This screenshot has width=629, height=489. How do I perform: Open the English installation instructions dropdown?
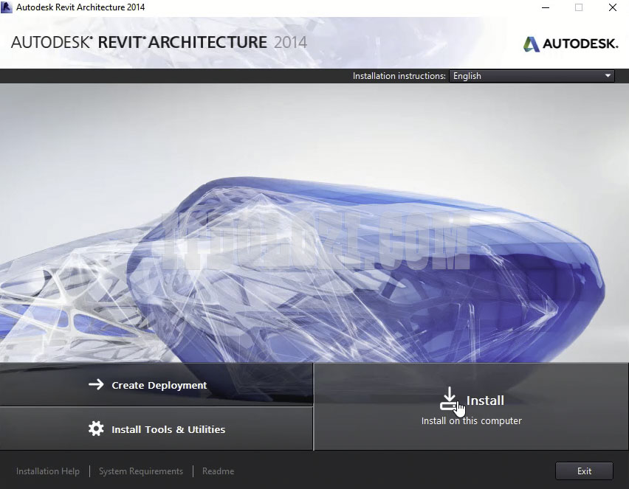pyautogui.click(x=532, y=75)
